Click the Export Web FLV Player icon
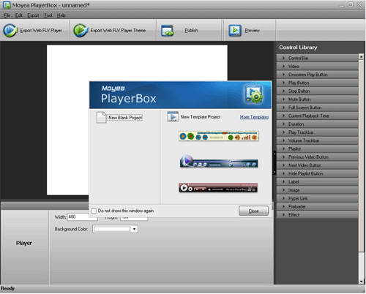This screenshot has width=366, height=294. click(x=10, y=30)
